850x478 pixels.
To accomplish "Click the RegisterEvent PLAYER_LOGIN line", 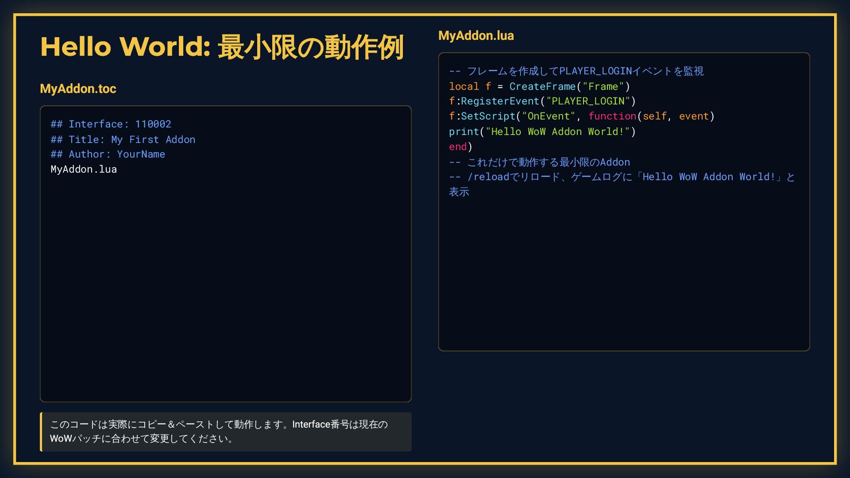I will pyautogui.click(x=542, y=101).
